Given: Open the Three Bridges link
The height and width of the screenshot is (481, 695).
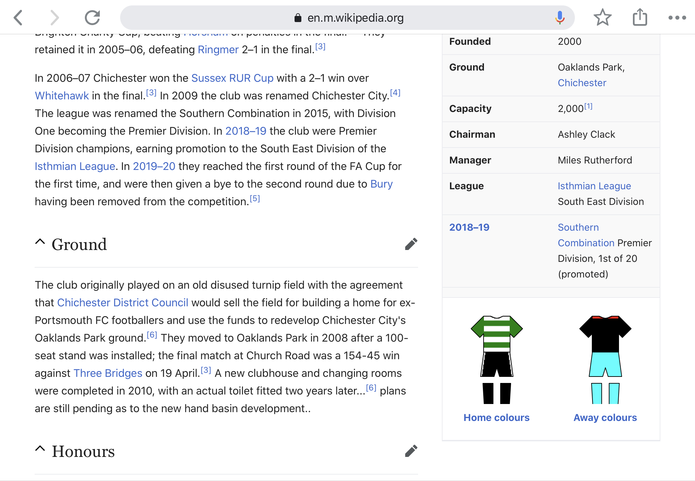Looking at the screenshot, I should pyautogui.click(x=108, y=373).
